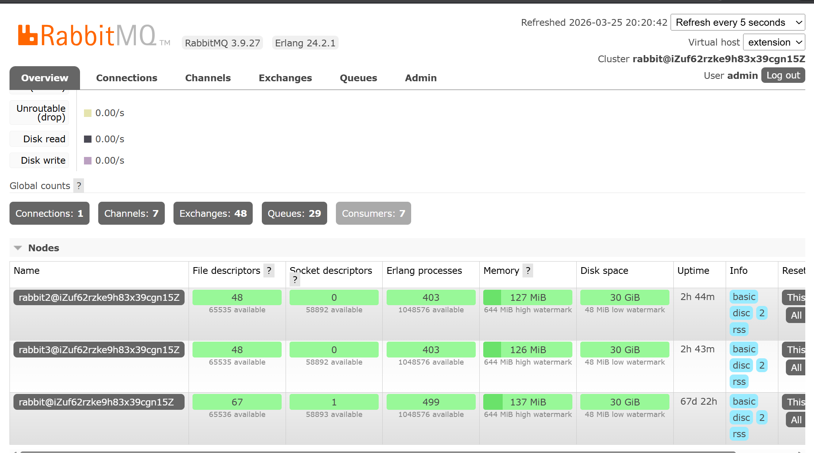Click Queues: 29 count button
The height and width of the screenshot is (453, 814).
[x=294, y=214]
